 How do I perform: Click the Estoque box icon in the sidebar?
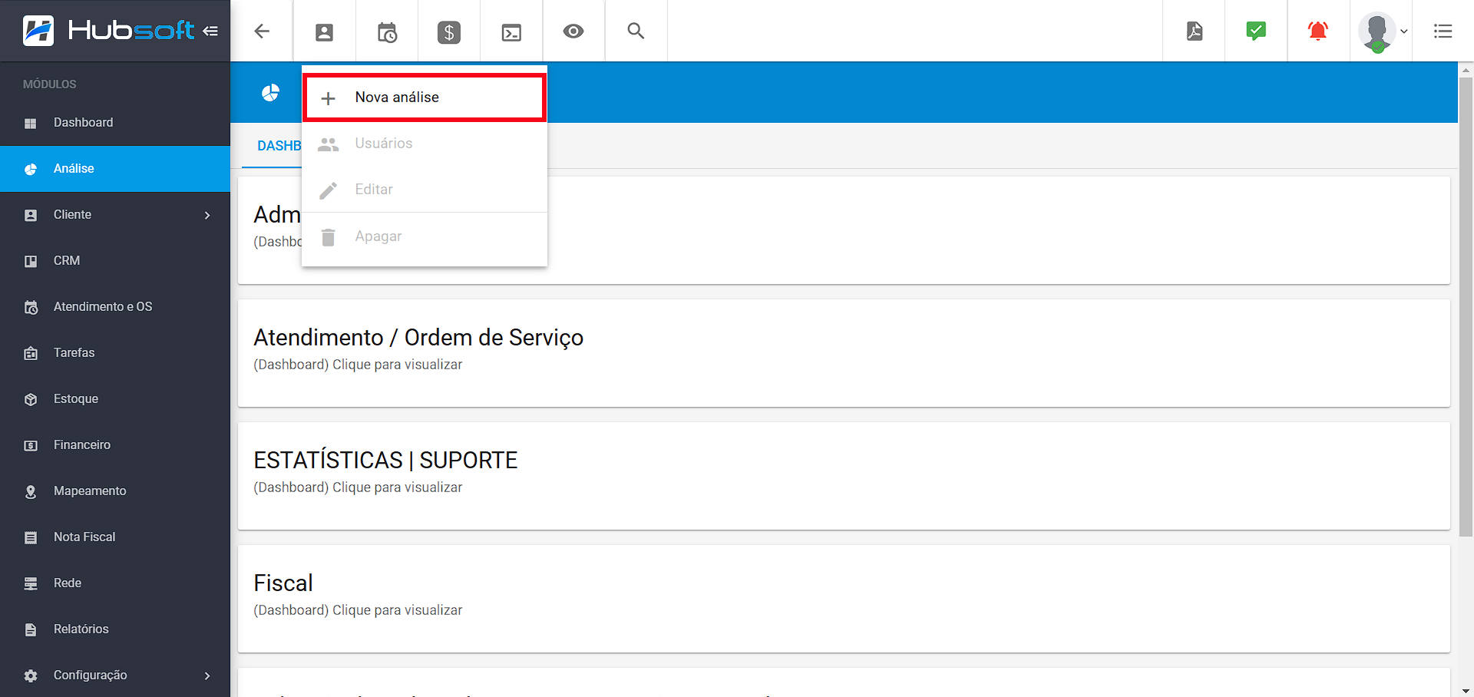(31, 400)
